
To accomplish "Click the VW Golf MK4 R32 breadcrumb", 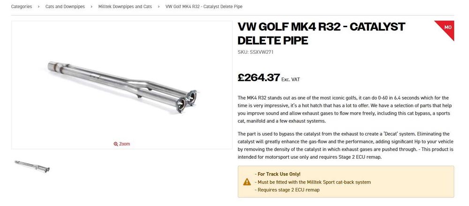I will (x=204, y=7).
